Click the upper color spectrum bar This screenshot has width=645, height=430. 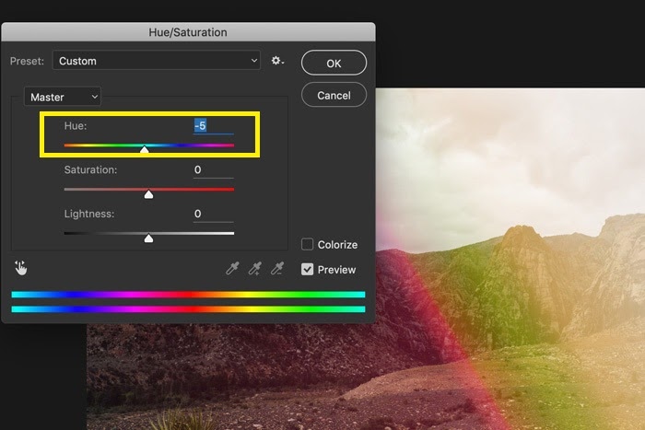pyautogui.click(x=188, y=295)
